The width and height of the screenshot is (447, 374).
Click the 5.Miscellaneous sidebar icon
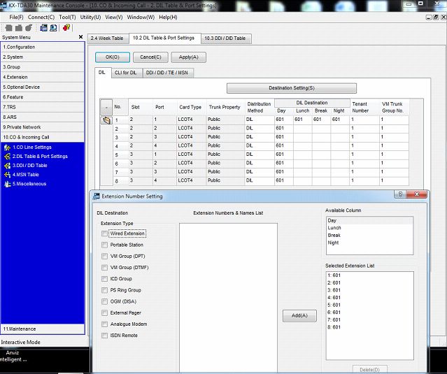click(x=8, y=184)
